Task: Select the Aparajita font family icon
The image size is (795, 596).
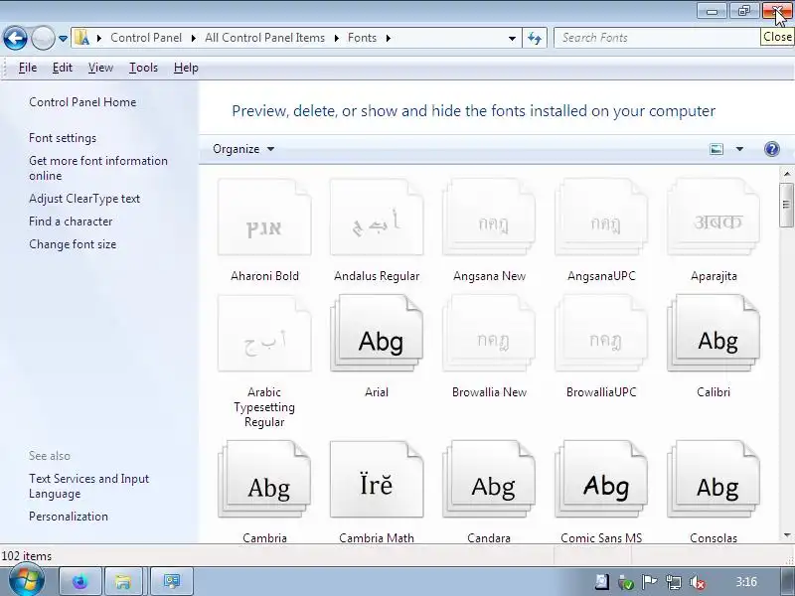Action: point(714,217)
